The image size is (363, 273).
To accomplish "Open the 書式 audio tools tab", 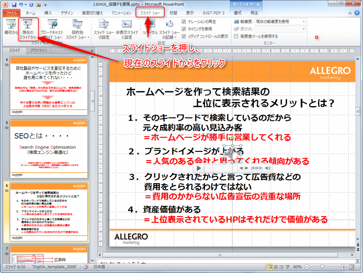I will tap(238, 13).
